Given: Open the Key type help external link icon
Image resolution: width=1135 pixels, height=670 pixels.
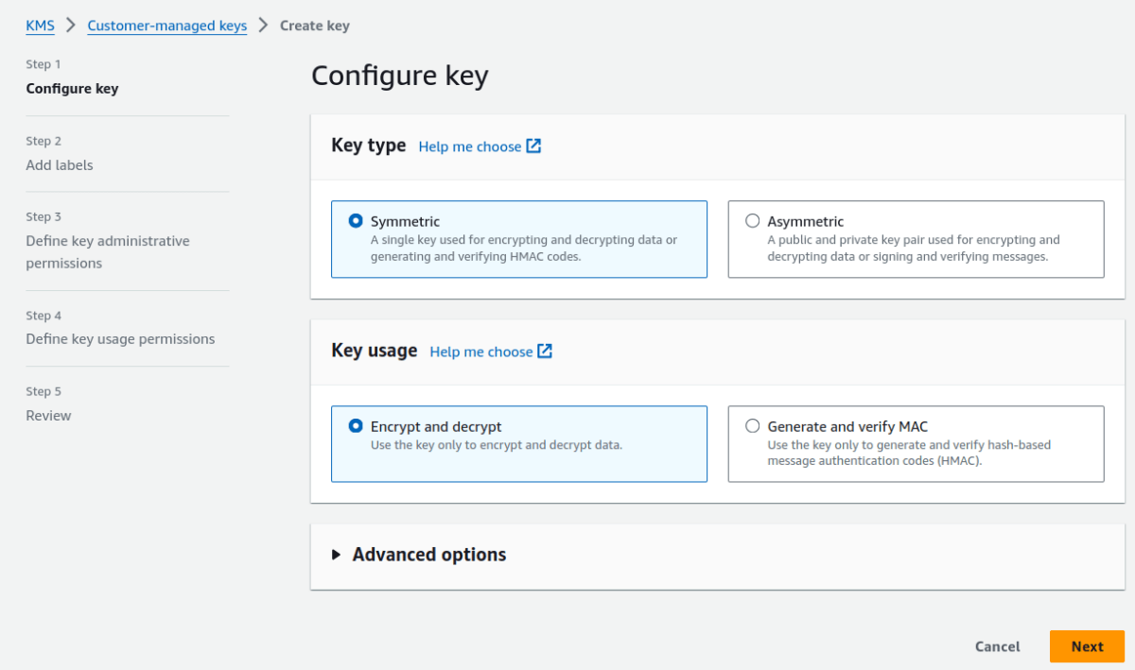Looking at the screenshot, I should click(534, 146).
